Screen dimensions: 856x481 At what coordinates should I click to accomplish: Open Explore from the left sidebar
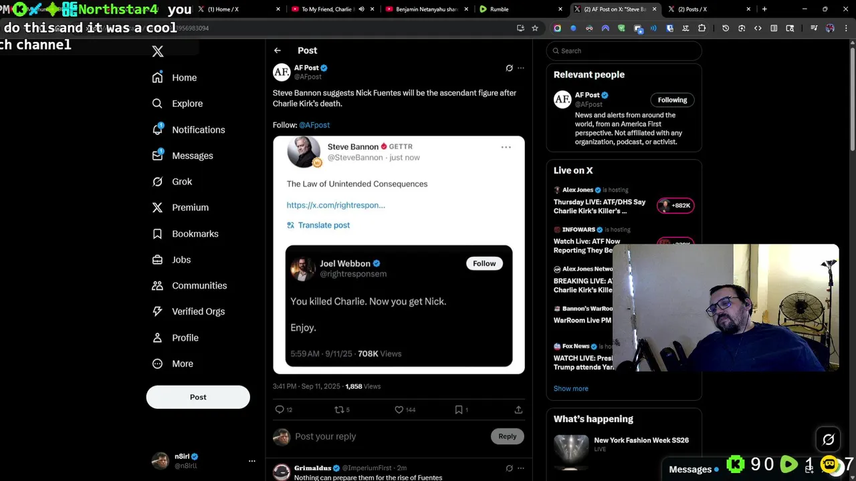coord(177,104)
